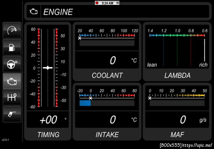214x149 pixels.
Task: Click the rich label in lambda panel
Action: pyautogui.click(x=203, y=65)
